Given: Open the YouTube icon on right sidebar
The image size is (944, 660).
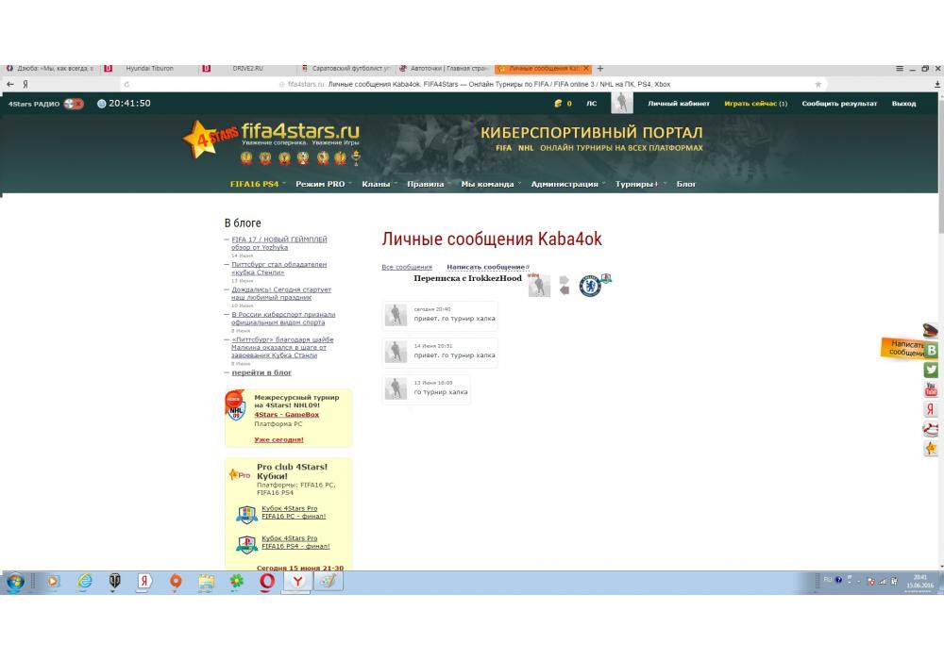Looking at the screenshot, I should 931,389.
